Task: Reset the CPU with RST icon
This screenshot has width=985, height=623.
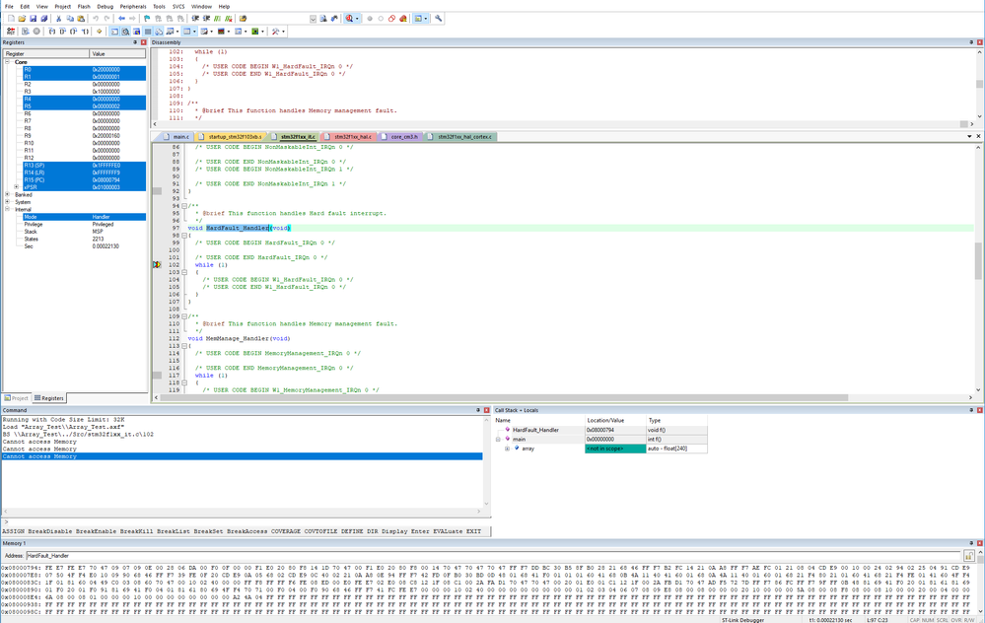Action: coord(11,32)
